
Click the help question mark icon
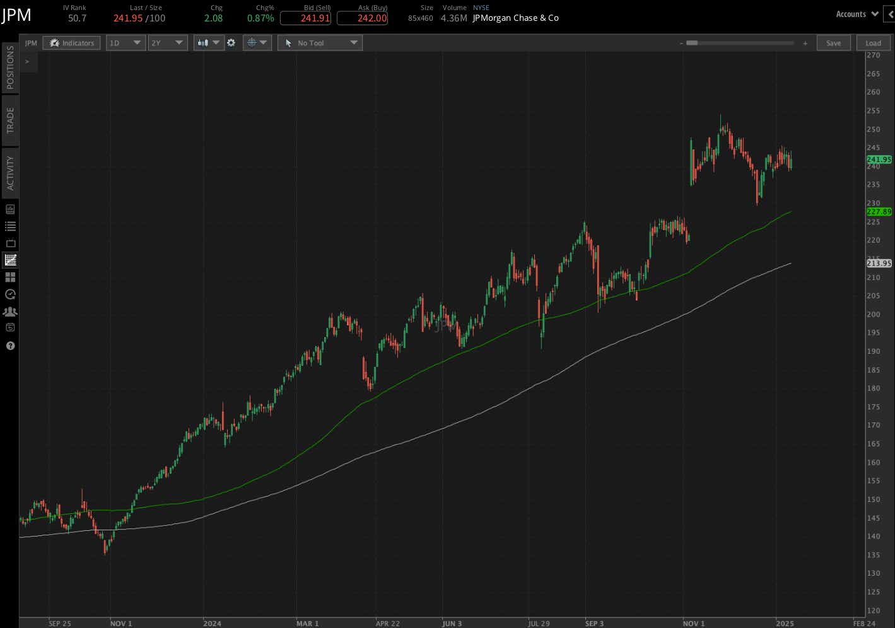click(10, 346)
